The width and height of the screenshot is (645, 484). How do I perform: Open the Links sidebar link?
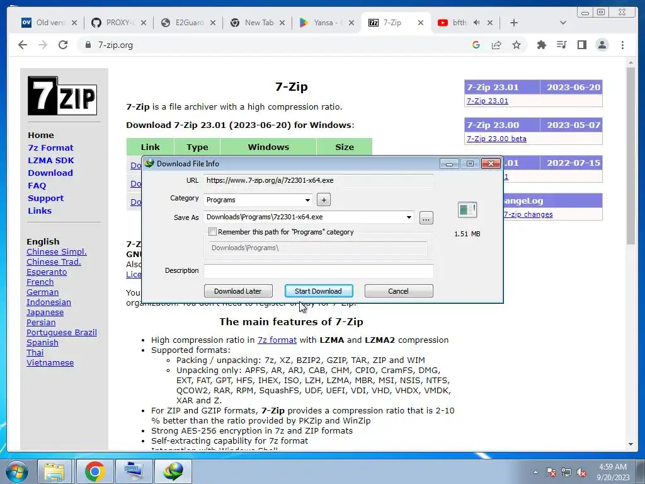[x=40, y=210]
